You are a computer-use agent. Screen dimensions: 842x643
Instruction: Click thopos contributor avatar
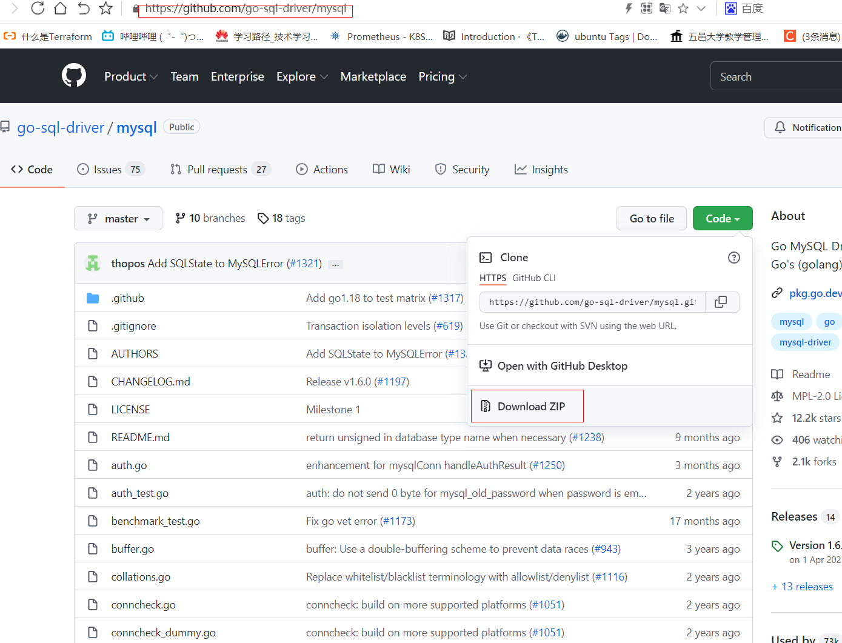pos(93,263)
